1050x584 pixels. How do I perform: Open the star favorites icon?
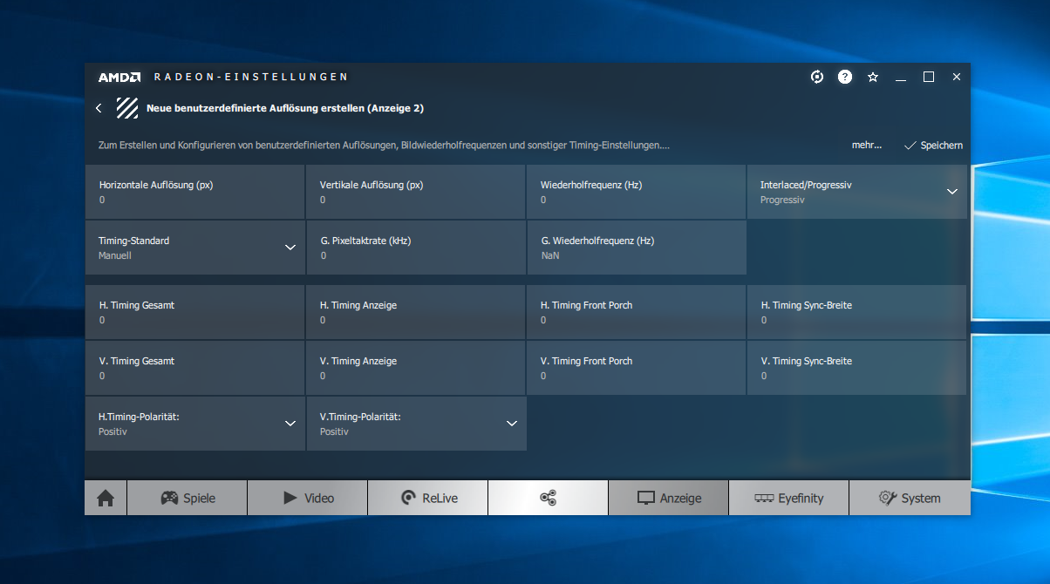873,77
